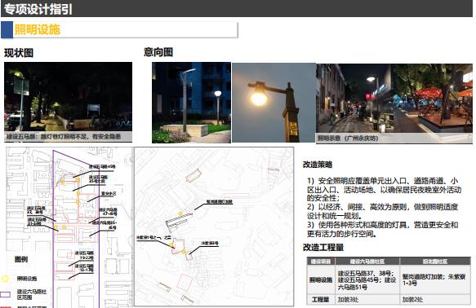This screenshot has height=308, width=476.
Task: Click the 现状图 heading
Action: pos(19,53)
